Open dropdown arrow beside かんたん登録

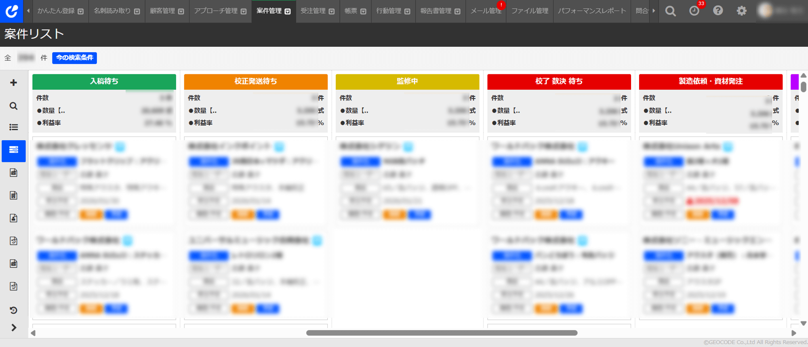pyautogui.click(x=81, y=11)
